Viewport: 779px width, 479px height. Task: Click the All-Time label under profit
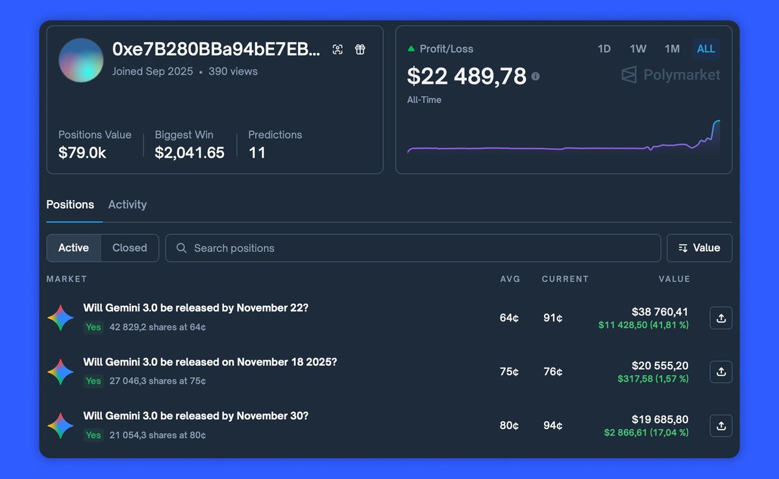(x=424, y=100)
